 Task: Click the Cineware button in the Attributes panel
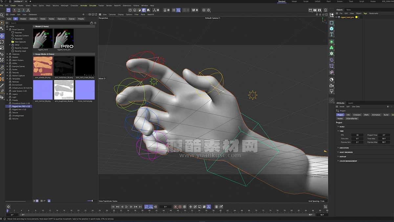(x=357, y=115)
